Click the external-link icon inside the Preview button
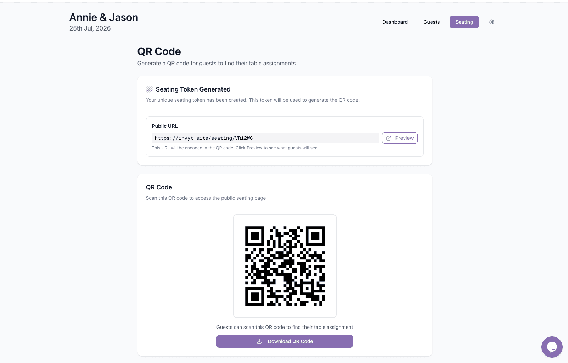The image size is (568, 363). coord(388,138)
